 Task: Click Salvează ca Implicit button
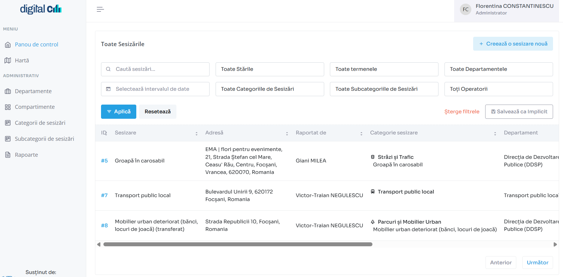(519, 112)
